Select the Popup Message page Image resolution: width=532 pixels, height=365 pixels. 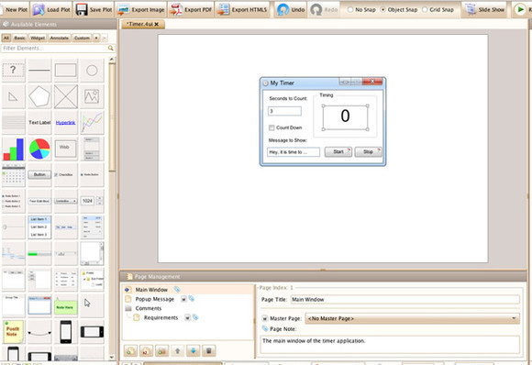click(x=155, y=299)
